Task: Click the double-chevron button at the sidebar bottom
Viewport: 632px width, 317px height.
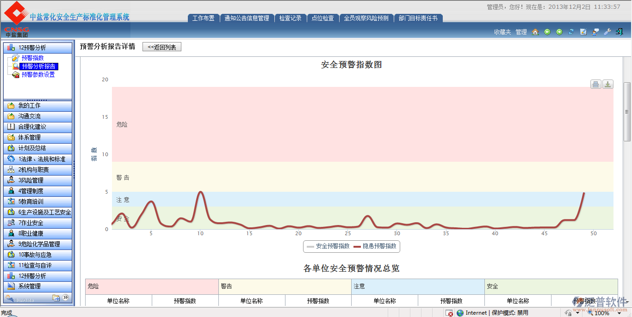Action: [66, 298]
